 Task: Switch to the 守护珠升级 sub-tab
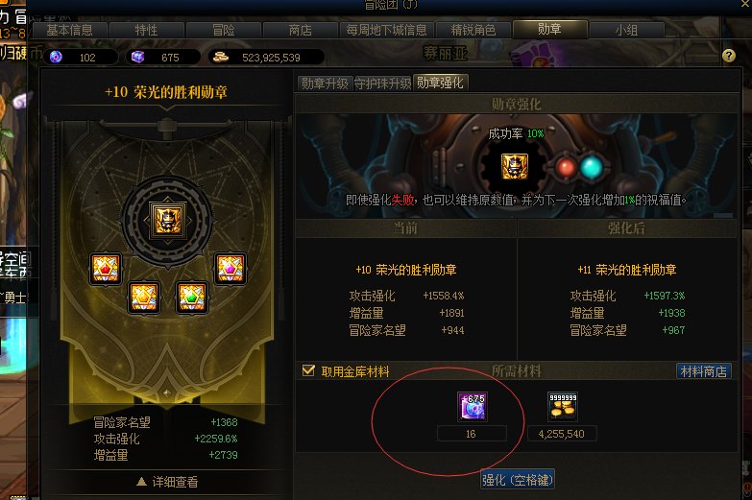[382, 83]
